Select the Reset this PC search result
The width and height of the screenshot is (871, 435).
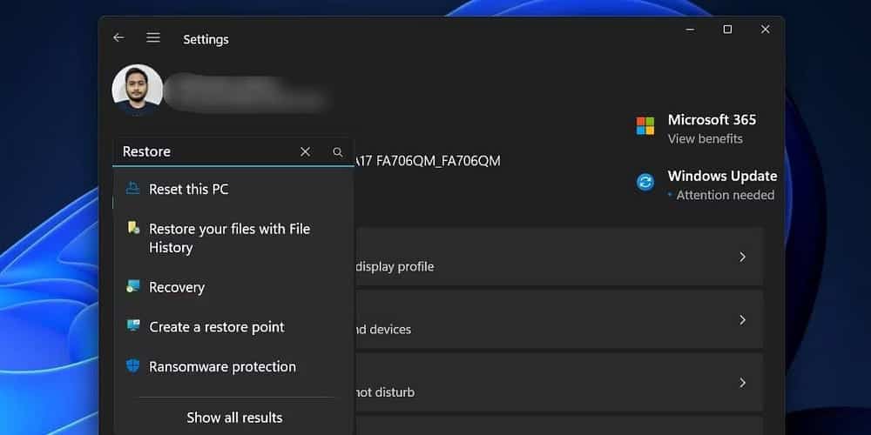click(x=233, y=189)
